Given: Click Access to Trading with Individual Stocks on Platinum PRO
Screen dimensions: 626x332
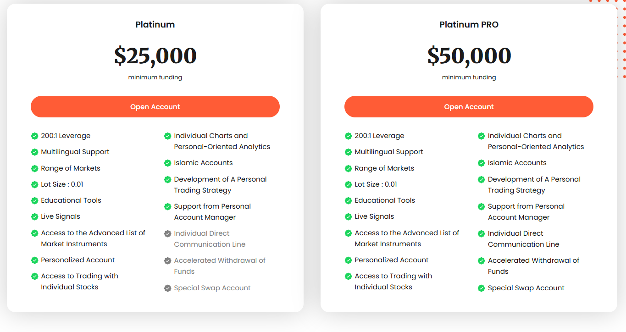Looking at the screenshot, I should (393, 281).
